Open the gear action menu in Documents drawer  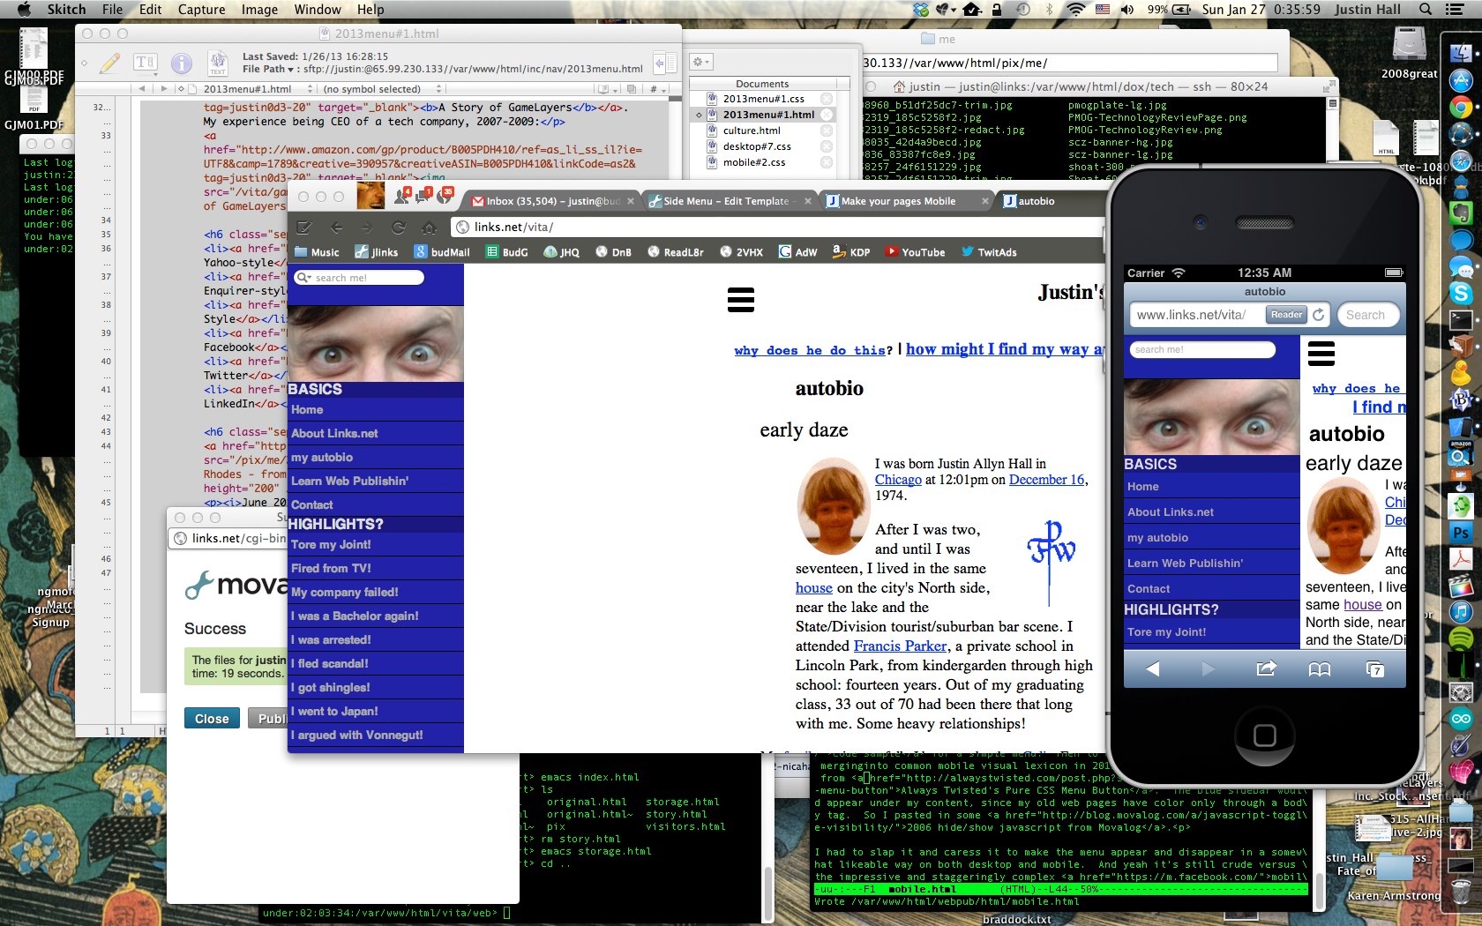tap(701, 62)
